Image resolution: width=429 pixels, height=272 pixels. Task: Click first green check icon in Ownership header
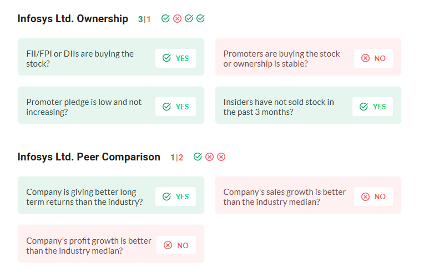coord(165,19)
